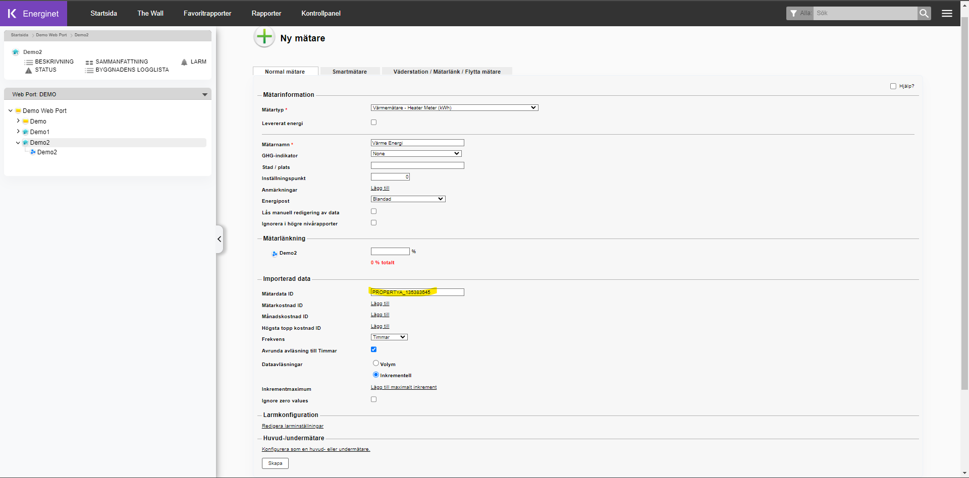This screenshot has width=969, height=478.
Task: Enable the Hjälp? checkbox
Action: pos(893,86)
